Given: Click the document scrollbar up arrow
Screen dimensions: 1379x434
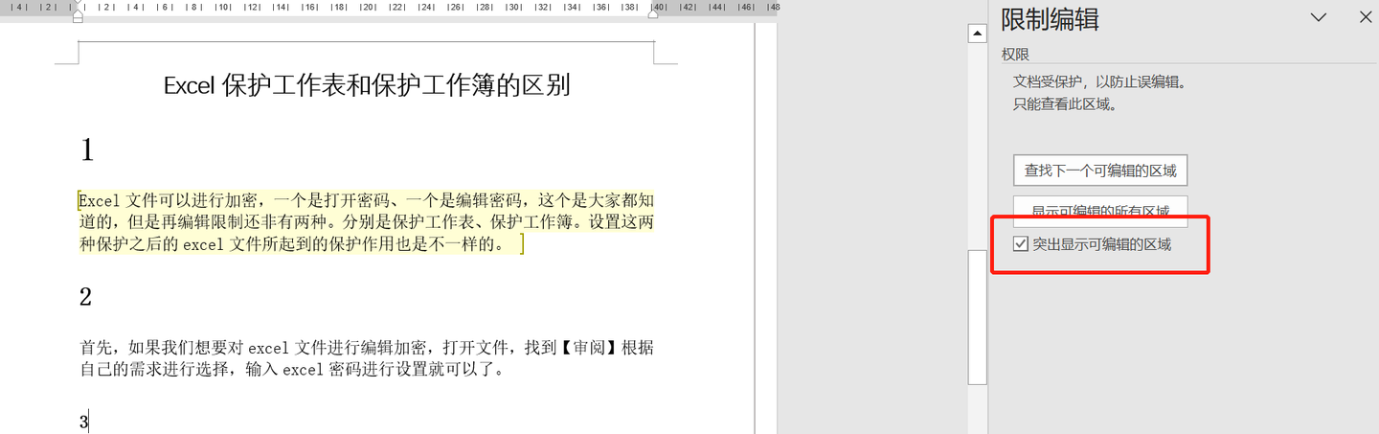Looking at the screenshot, I should pyautogui.click(x=977, y=34).
